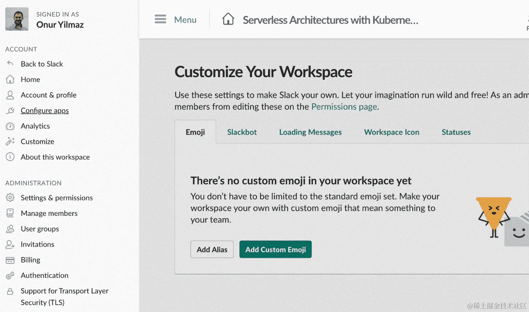This screenshot has width=529, height=312.
Task: Go to Home in the sidebar
Action: pyautogui.click(x=30, y=79)
